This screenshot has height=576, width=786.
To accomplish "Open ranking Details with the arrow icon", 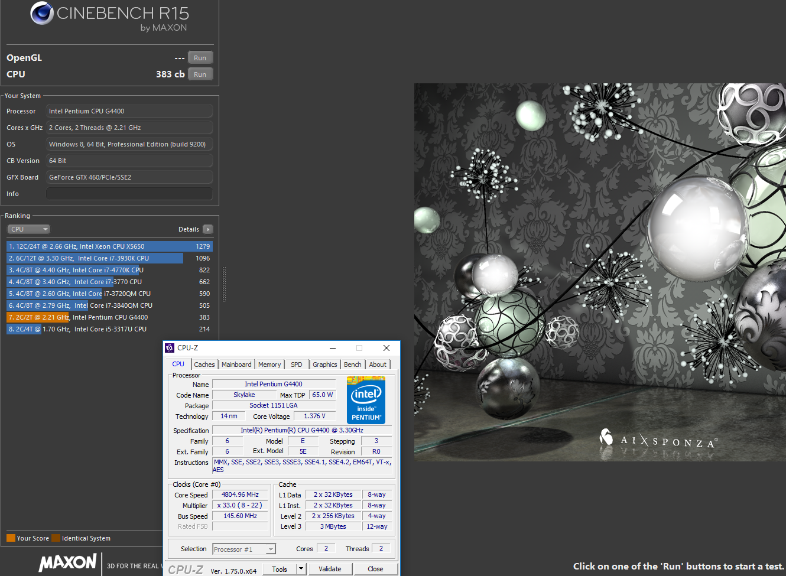I will coord(207,229).
